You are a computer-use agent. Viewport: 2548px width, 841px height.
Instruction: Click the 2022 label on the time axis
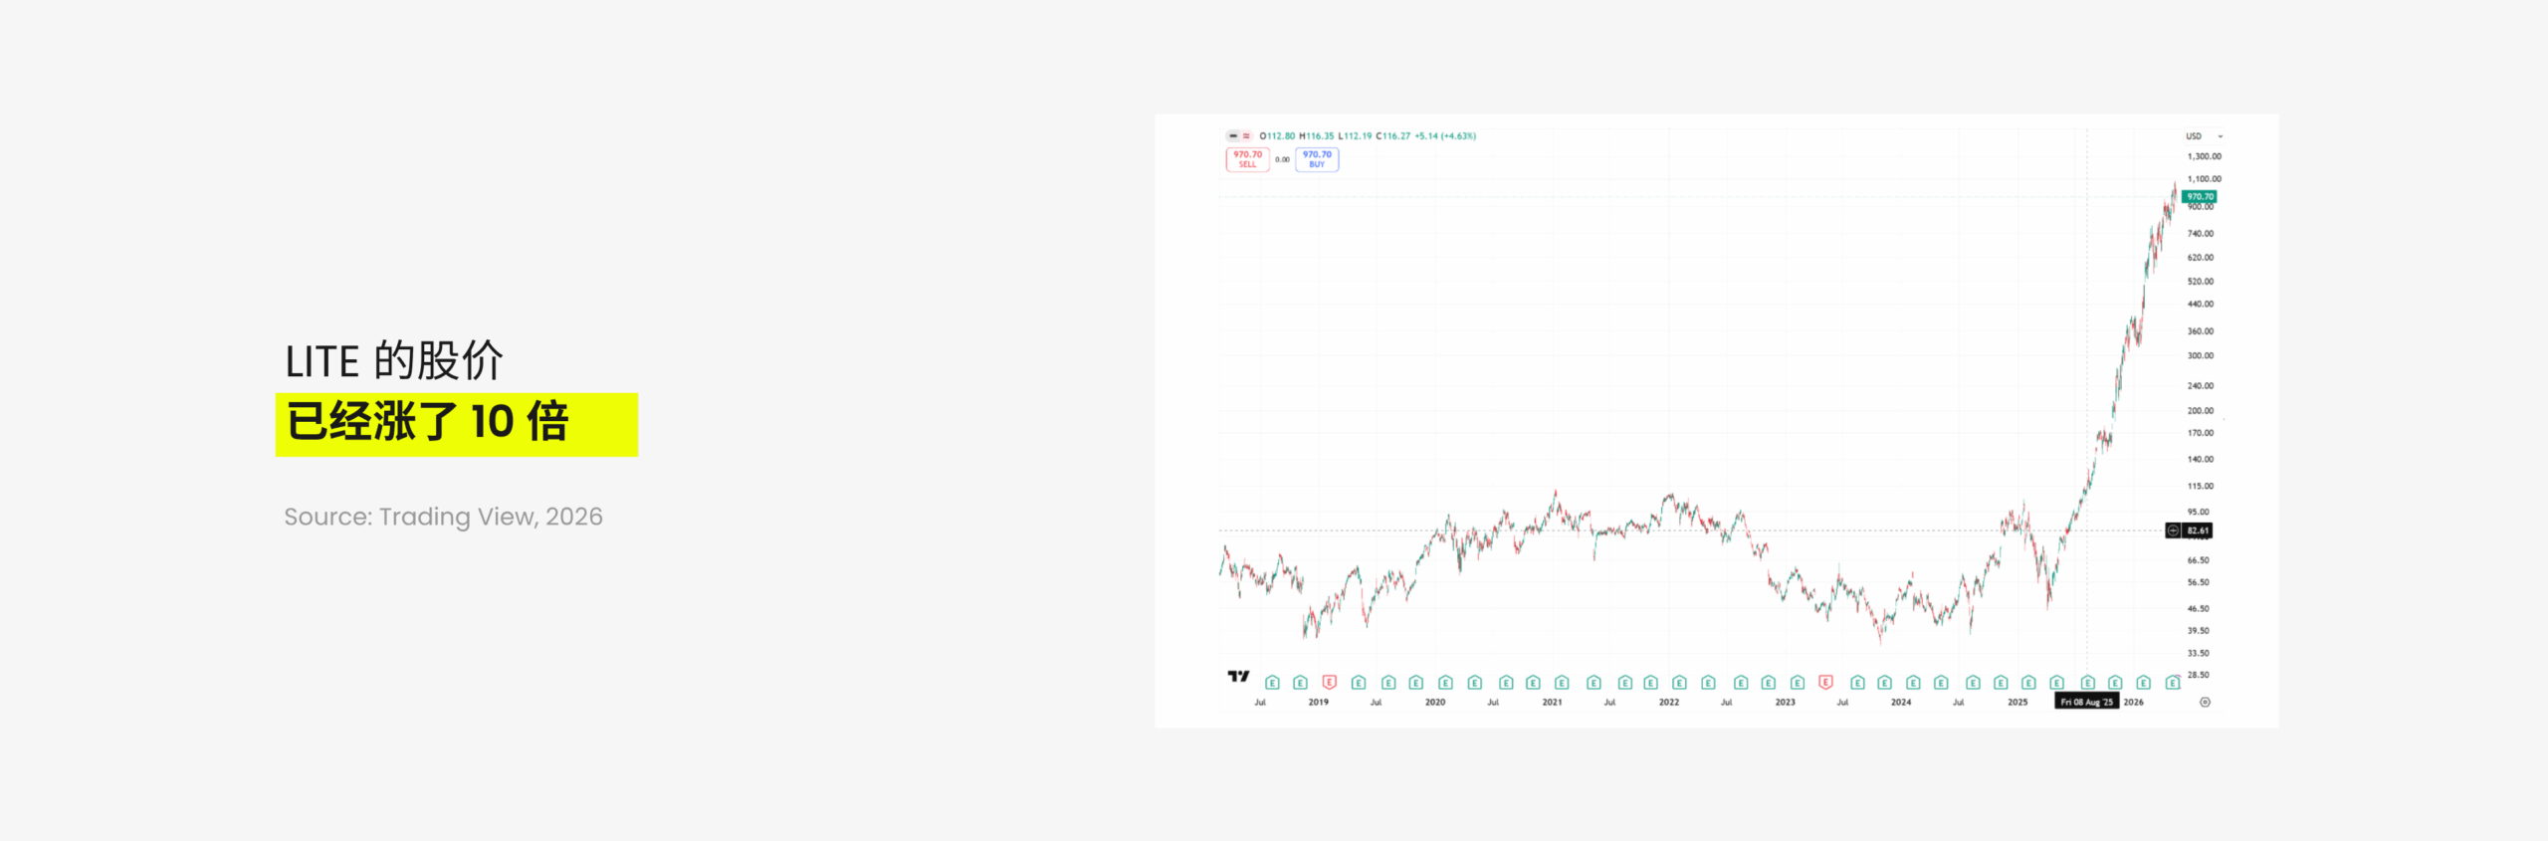(1668, 702)
